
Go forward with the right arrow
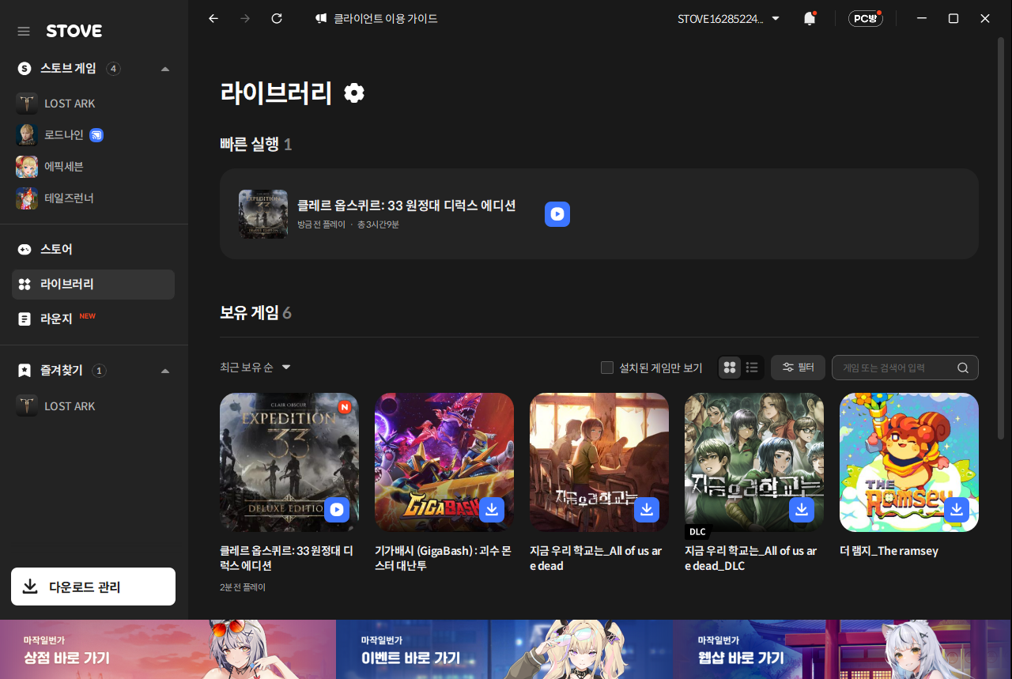coord(245,18)
